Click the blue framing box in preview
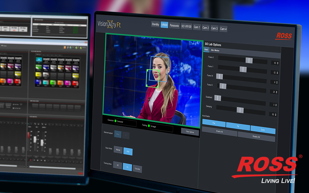 click(x=159, y=69)
